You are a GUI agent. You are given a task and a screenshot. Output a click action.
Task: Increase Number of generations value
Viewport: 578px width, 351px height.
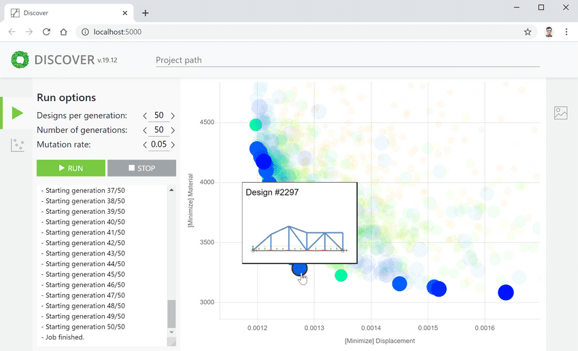pos(173,130)
